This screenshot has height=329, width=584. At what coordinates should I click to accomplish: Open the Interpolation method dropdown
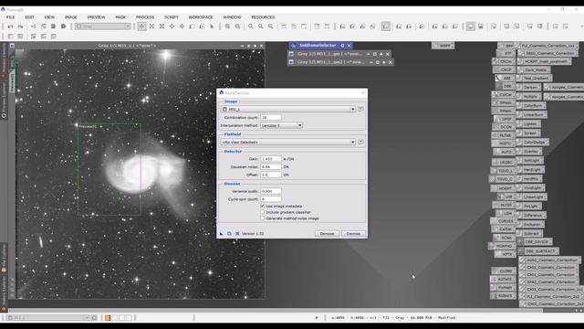(282, 125)
